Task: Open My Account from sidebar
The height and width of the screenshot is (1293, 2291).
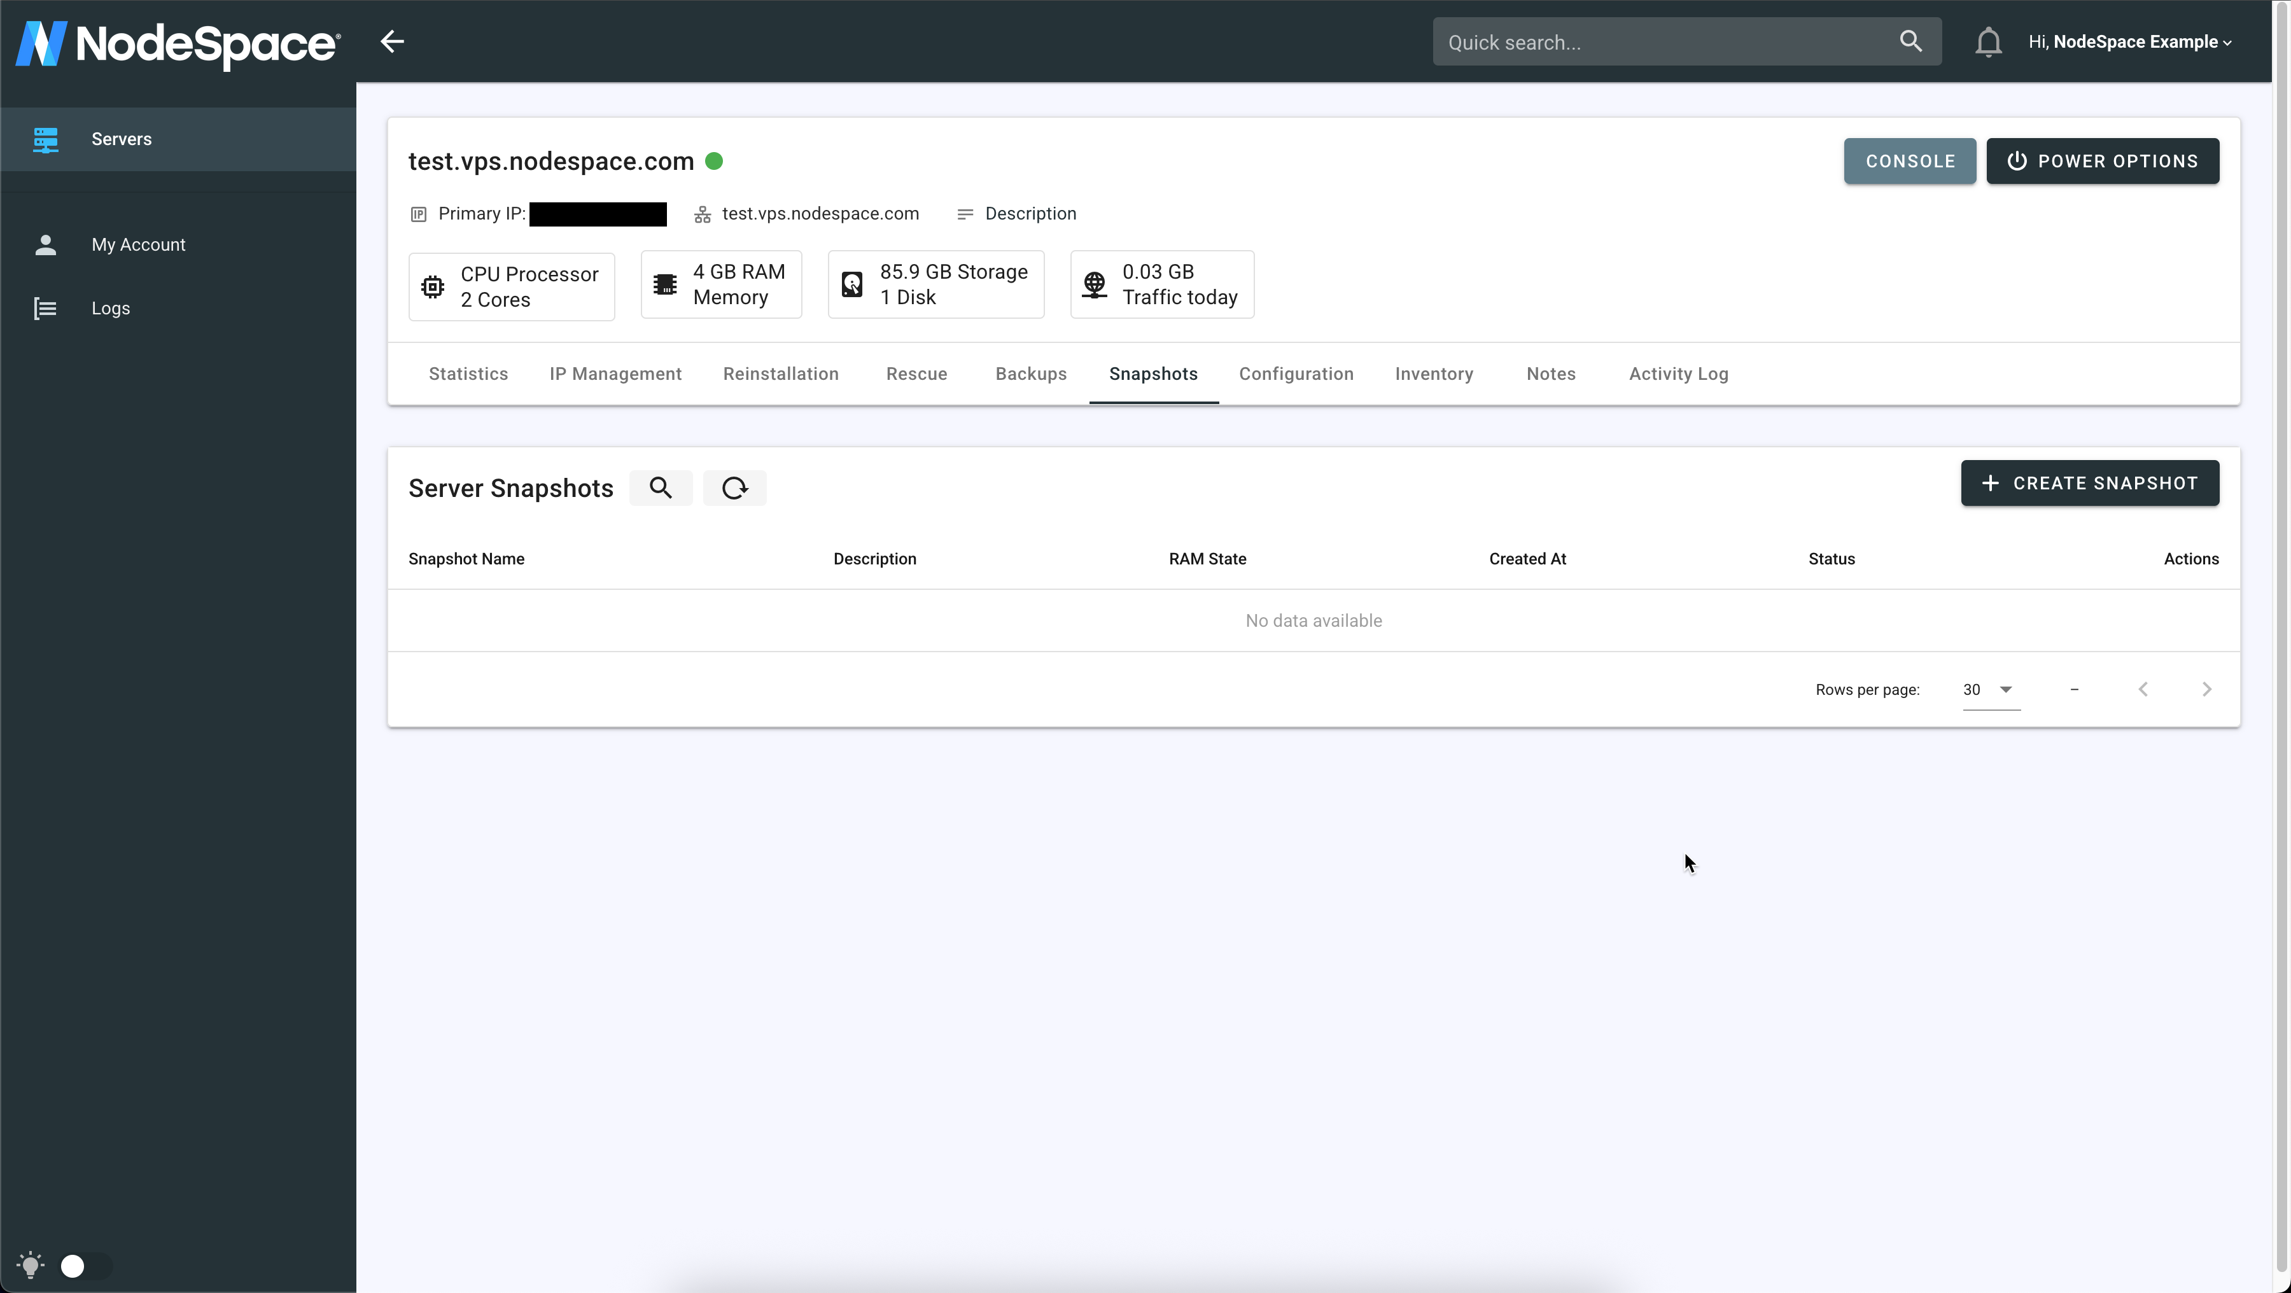Action: [x=138, y=244]
